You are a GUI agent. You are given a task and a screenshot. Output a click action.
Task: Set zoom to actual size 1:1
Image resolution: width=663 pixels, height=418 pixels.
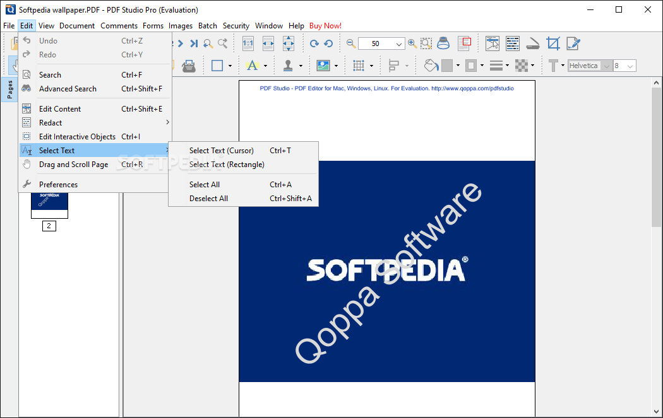point(248,44)
